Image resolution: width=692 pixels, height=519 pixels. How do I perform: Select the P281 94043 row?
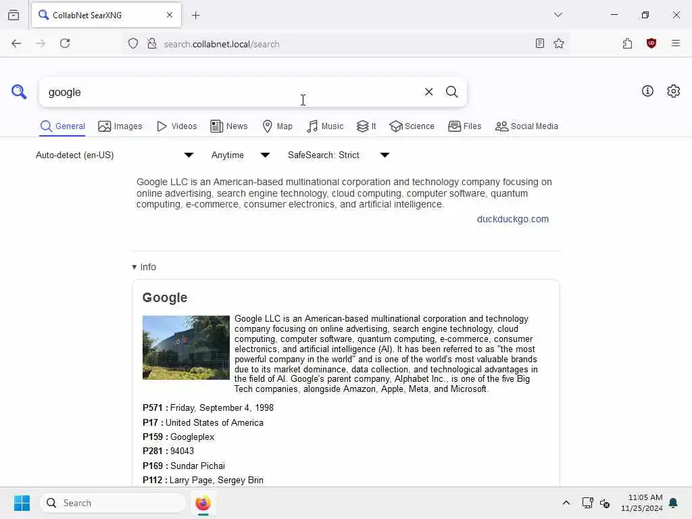168,451
